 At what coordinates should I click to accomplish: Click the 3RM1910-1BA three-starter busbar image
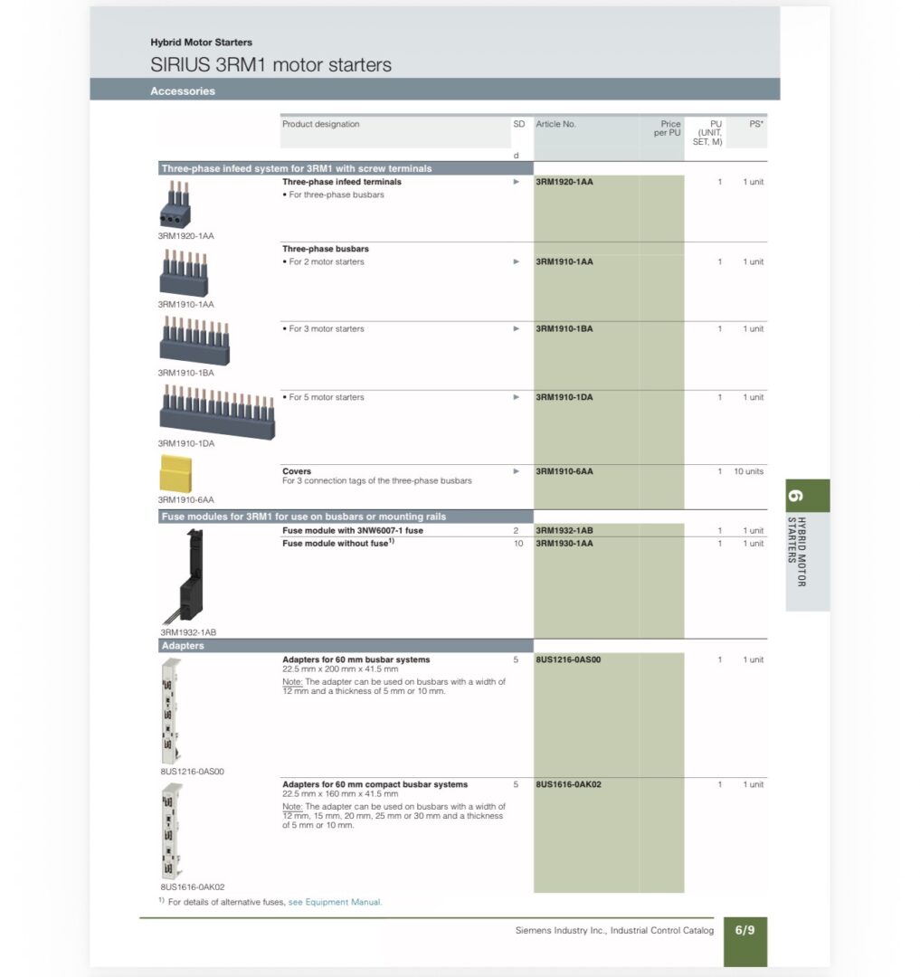(194, 341)
